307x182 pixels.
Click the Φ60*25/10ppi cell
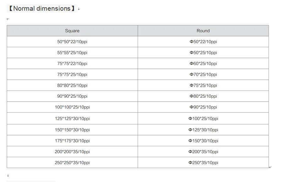tap(203, 63)
